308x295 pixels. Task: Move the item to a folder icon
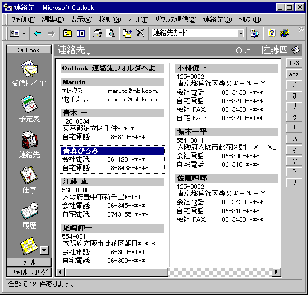127,33
